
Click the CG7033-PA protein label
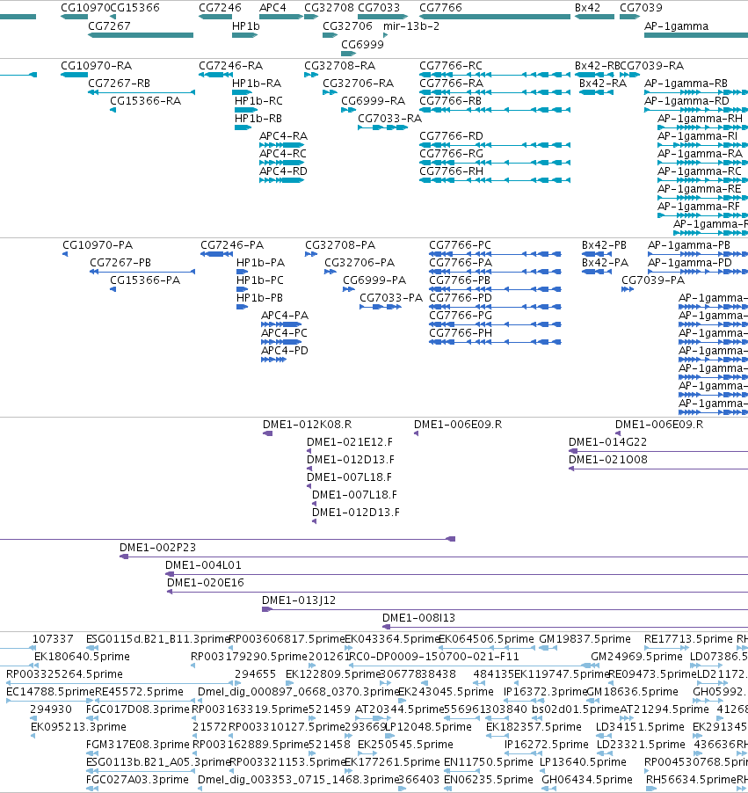pyautogui.click(x=391, y=298)
